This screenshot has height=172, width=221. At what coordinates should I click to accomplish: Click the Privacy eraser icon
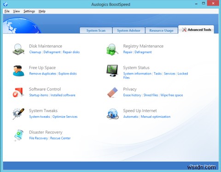tap(112, 92)
